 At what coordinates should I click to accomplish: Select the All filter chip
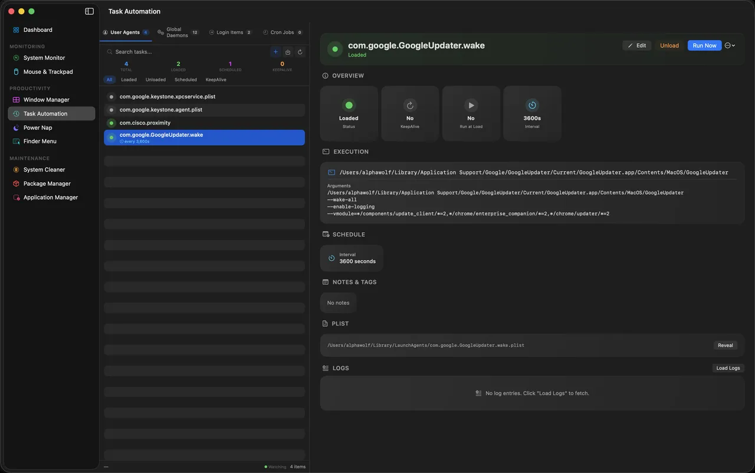click(x=109, y=80)
